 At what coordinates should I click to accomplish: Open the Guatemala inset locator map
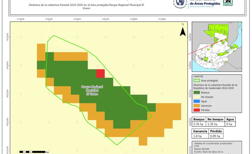click(217, 46)
